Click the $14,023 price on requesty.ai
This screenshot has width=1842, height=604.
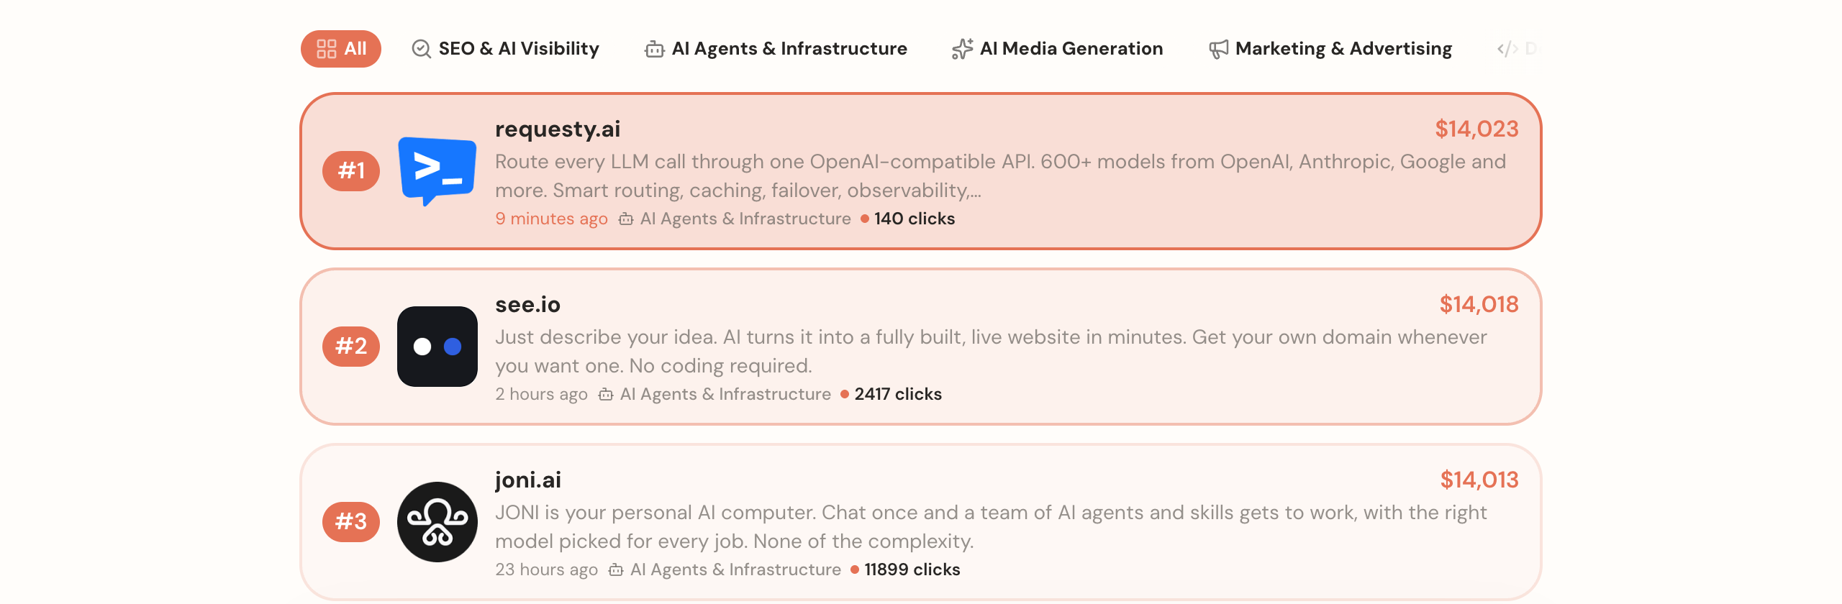click(1476, 129)
